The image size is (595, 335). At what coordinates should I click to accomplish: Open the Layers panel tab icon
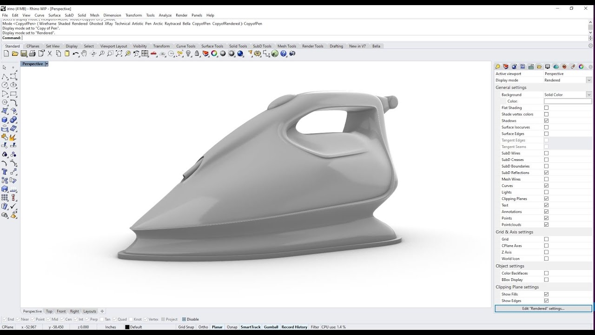click(x=506, y=67)
